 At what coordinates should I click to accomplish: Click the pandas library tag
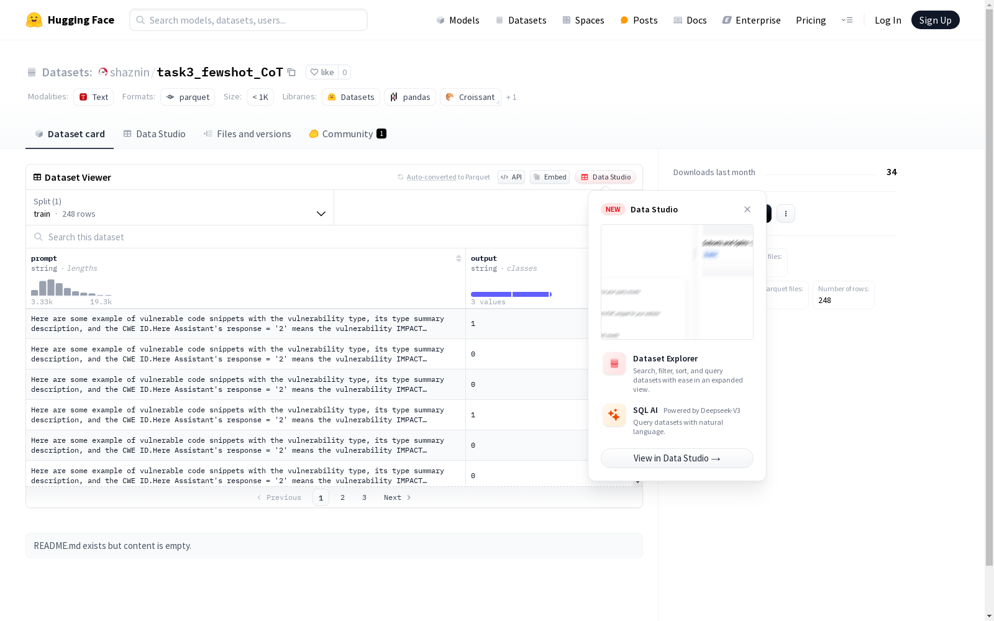[410, 97]
